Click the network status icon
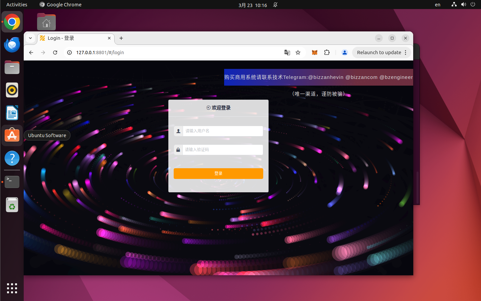The width and height of the screenshot is (481, 301). (x=454, y=5)
